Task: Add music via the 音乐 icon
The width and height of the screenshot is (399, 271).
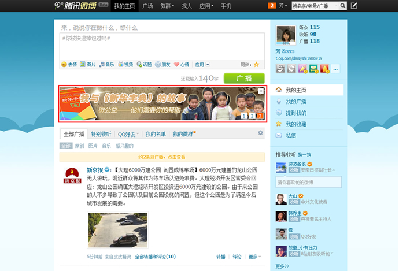Action: point(106,64)
